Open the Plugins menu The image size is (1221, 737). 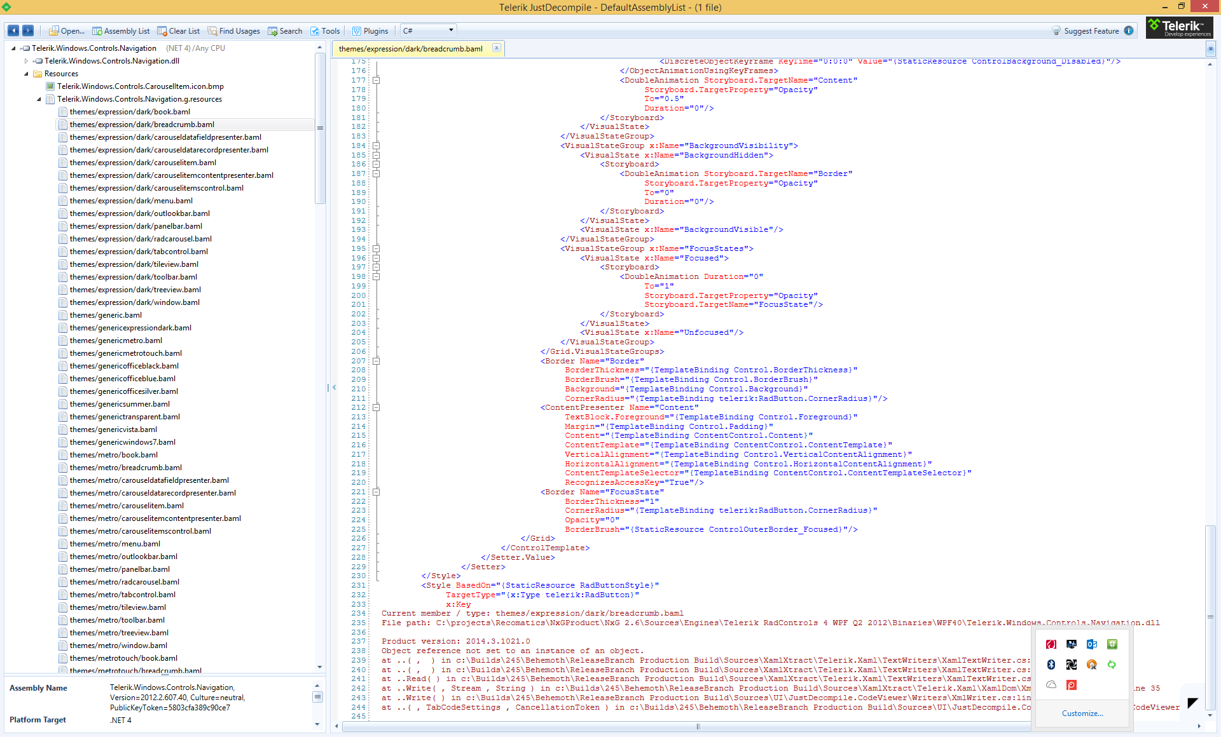pyautogui.click(x=370, y=30)
